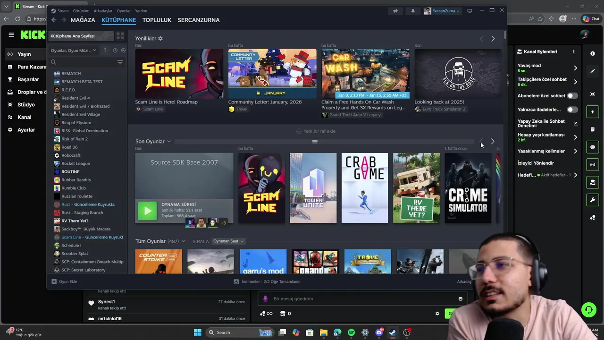The height and width of the screenshot is (340, 604).
Task: Click Oyun Ekle button
Action: 64,281
